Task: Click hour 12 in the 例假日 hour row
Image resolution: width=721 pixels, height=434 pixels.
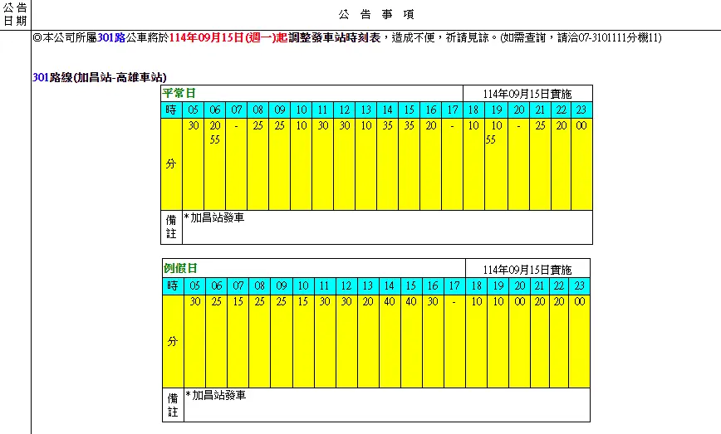Action: click(345, 286)
